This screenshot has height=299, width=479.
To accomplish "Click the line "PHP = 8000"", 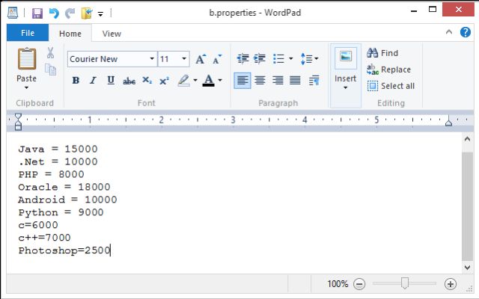I will (51, 174).
